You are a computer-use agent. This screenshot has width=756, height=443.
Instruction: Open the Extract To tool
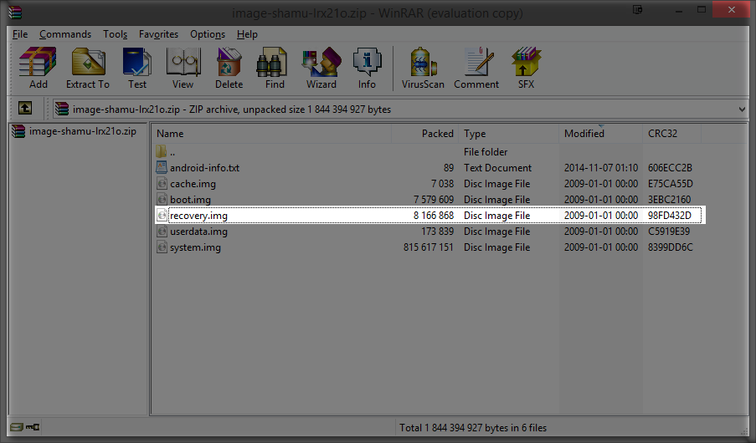coord(88,68)
